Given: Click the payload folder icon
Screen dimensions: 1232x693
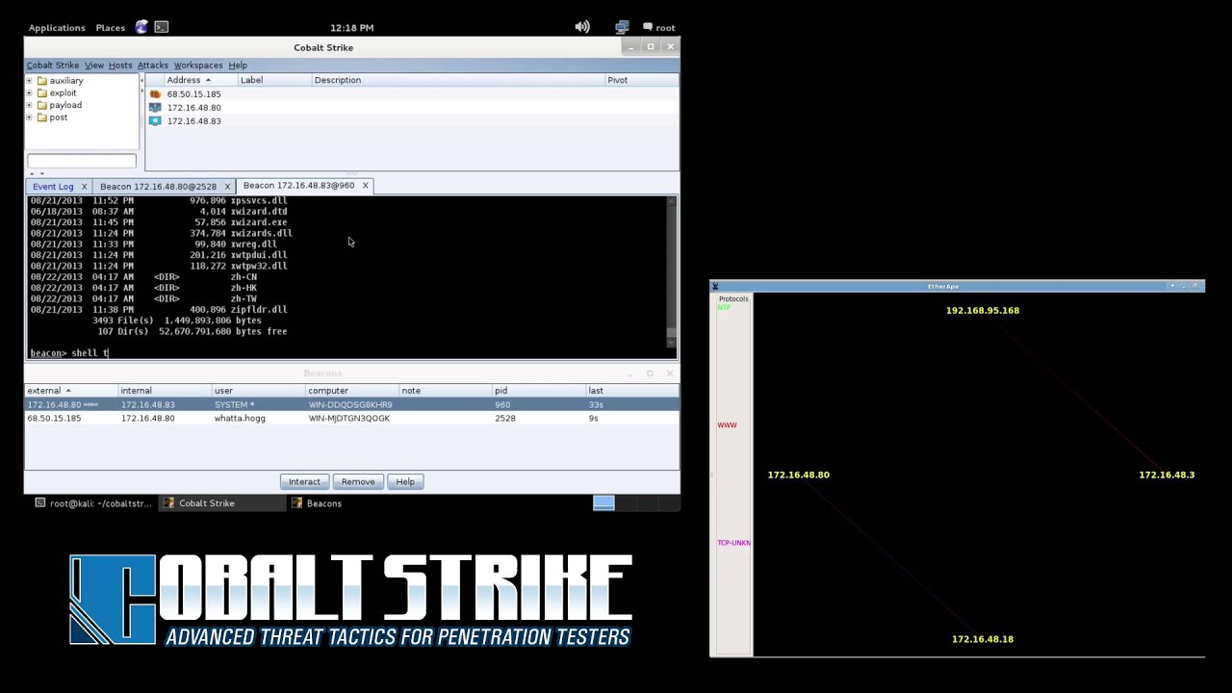Looking at the screenshot, I should click(42, 105).
